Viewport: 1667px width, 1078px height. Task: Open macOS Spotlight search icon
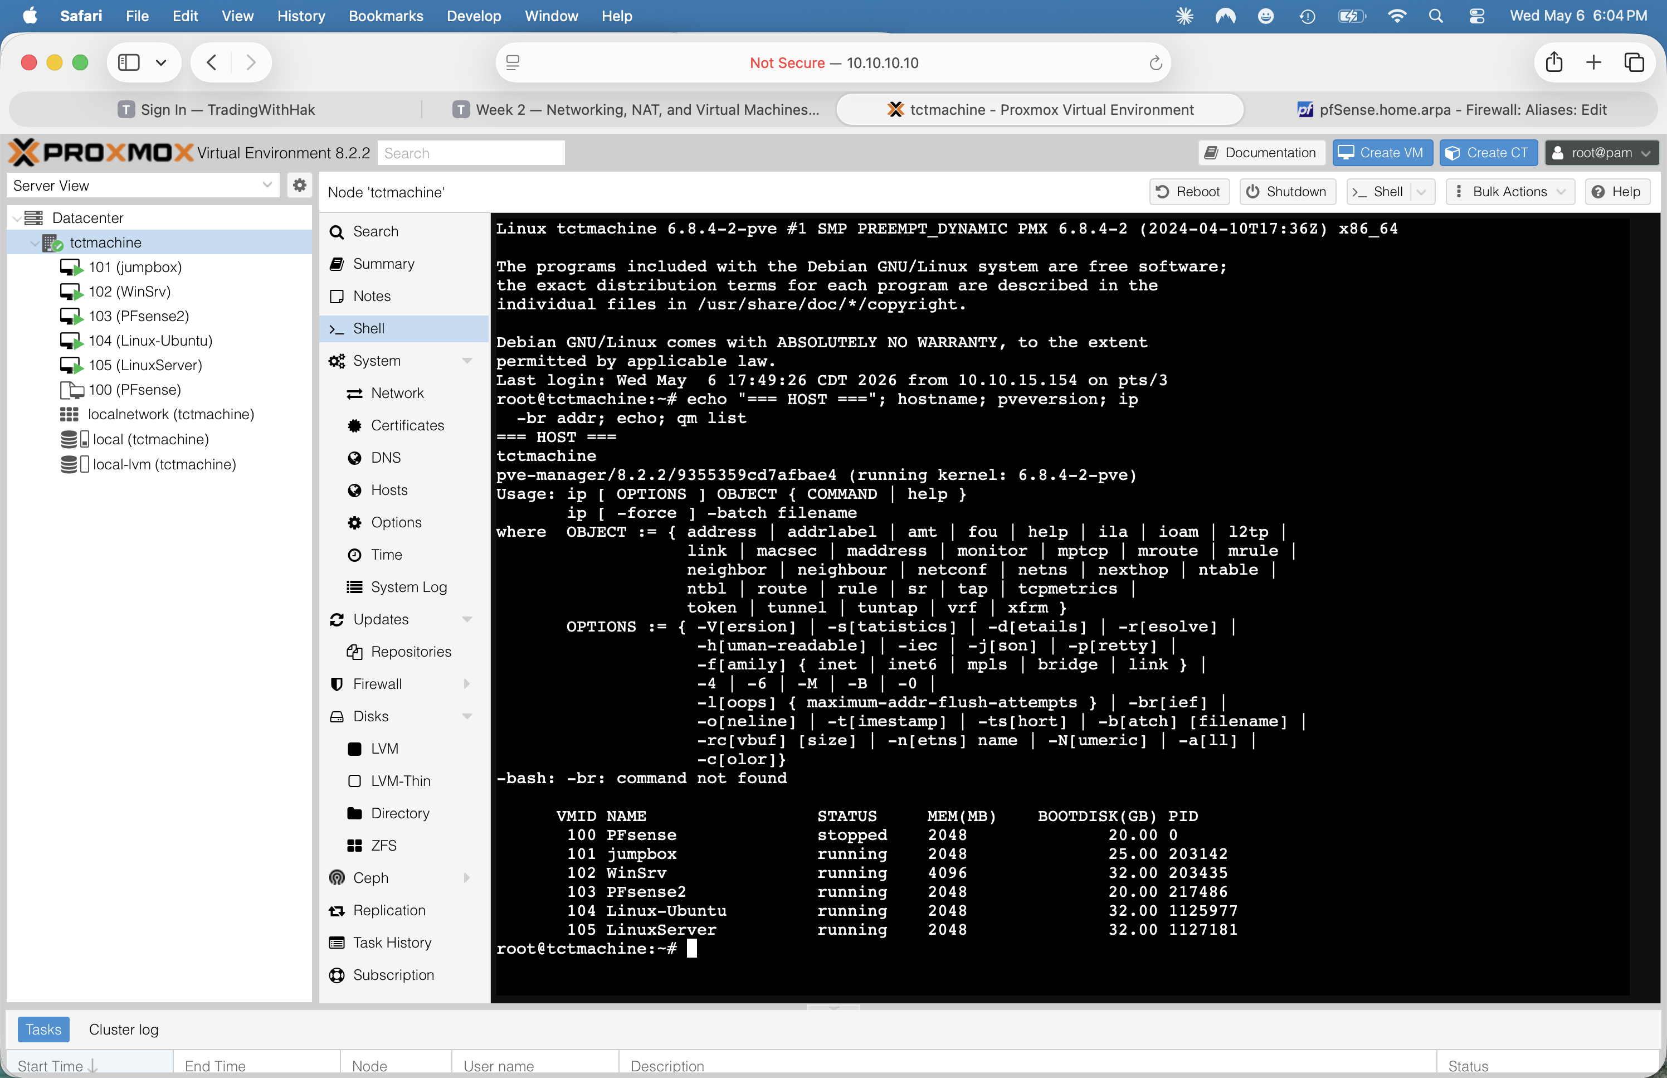tap(1435, 16)
